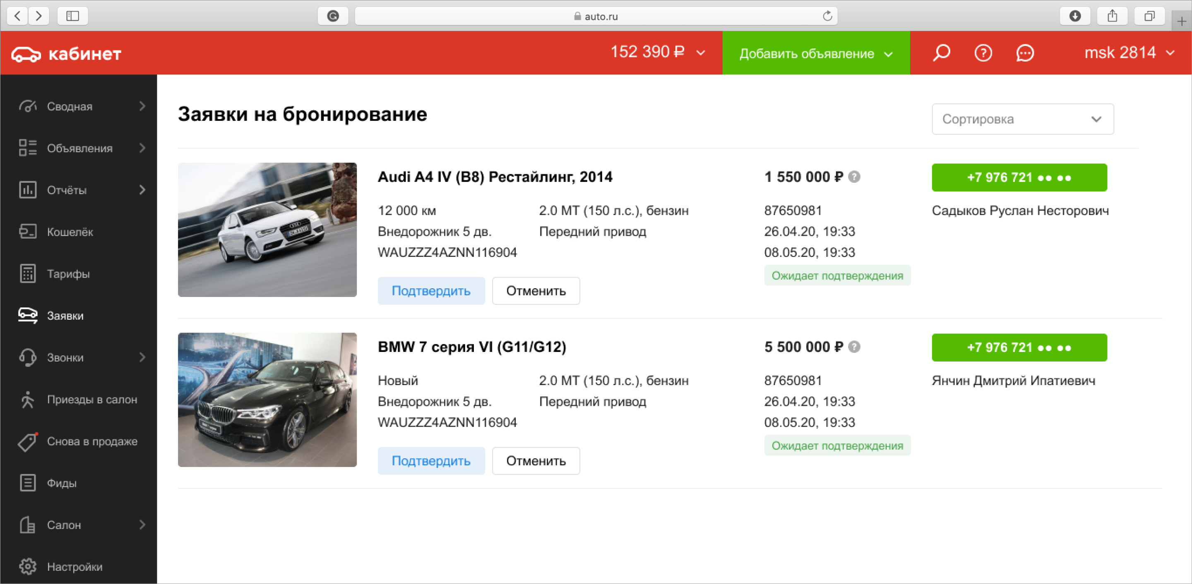Click the Заявки car icon in sidebar
The height and width of the screenshot is (584, 1192).
pos(28,315)
